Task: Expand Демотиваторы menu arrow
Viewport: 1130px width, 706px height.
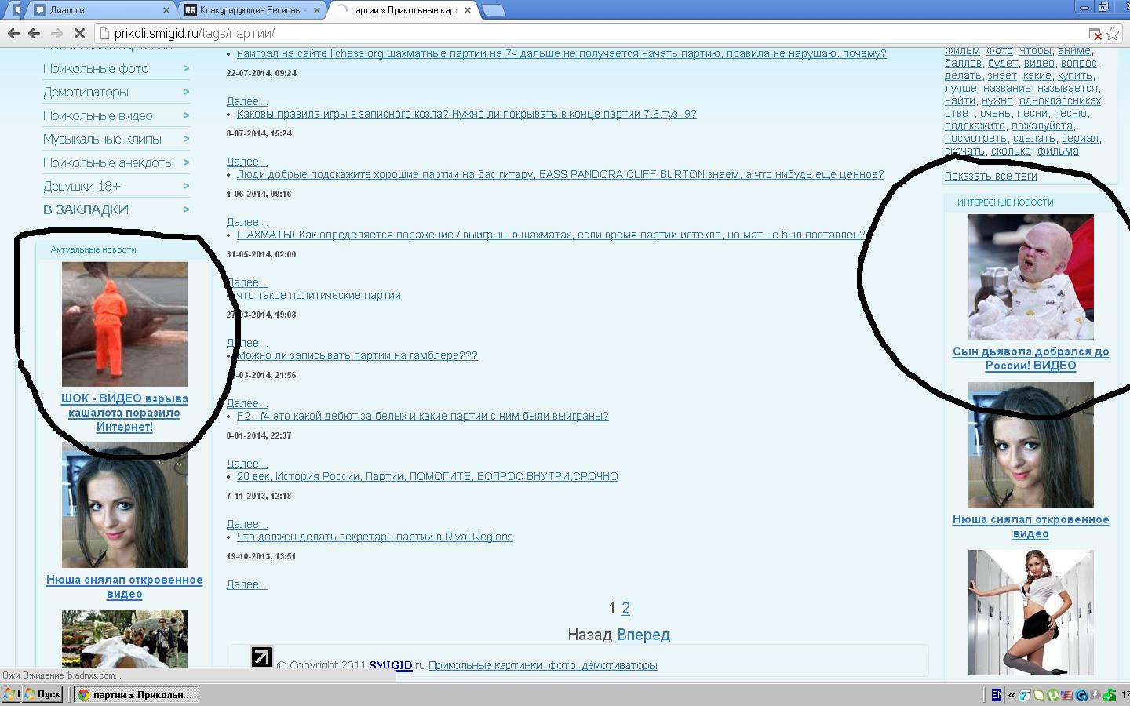Action: point(187,92)
